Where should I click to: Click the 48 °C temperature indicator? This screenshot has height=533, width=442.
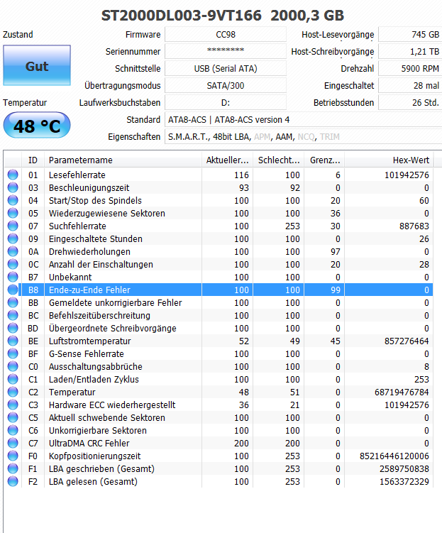tap(37, 125)
